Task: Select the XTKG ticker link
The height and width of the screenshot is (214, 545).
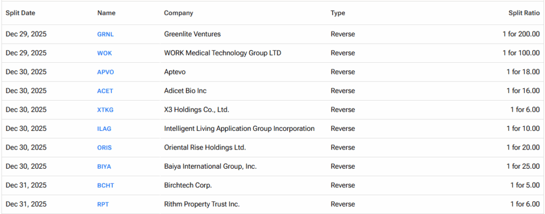Action: tap(105, 110)
